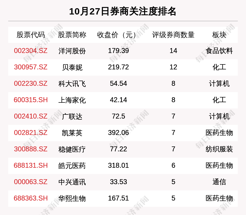The image size is (246, 215).
Task: Click the sector 纺织服装
Action: pos(219,149)
